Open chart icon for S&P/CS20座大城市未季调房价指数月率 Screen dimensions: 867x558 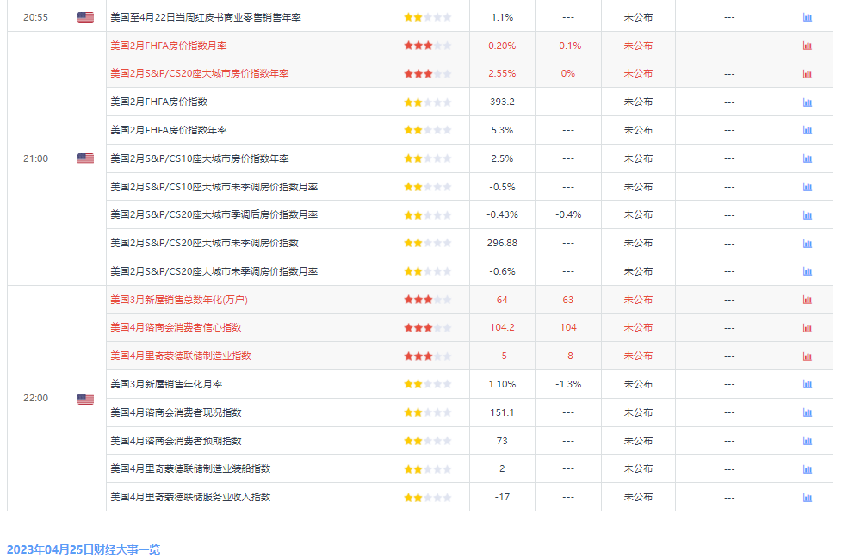pos(808,271)
